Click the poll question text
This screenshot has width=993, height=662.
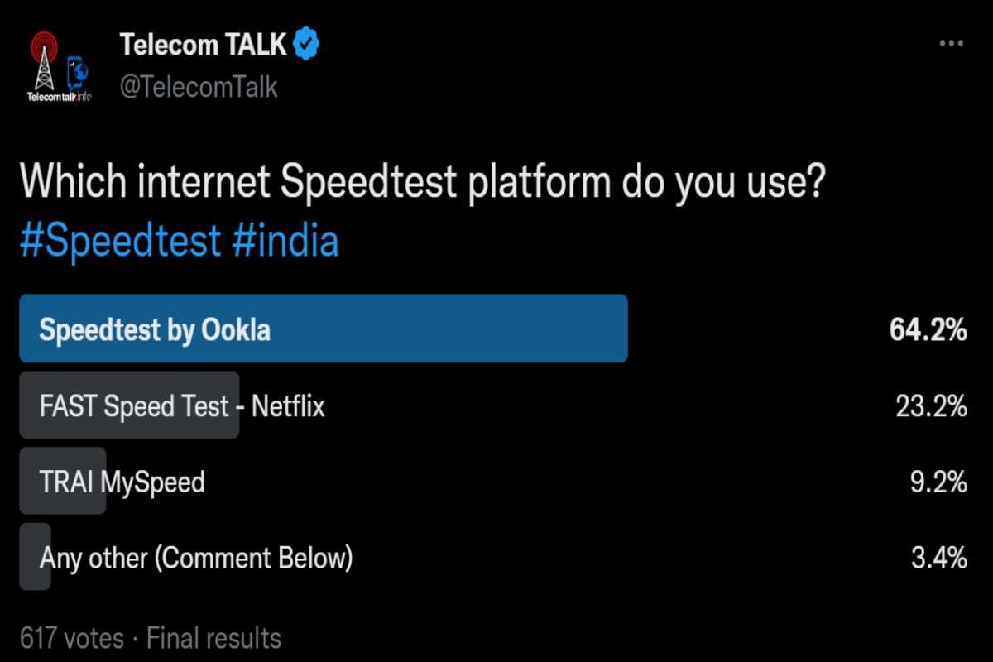point(422,184)
